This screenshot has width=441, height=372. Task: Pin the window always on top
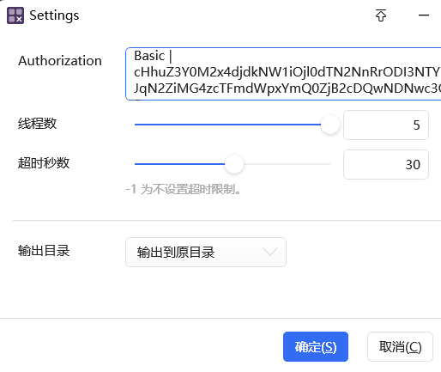pos(381,15)
